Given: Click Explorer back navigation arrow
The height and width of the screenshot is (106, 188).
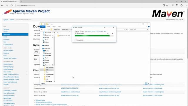Looking at the screenshot, I should pos(42,29).
